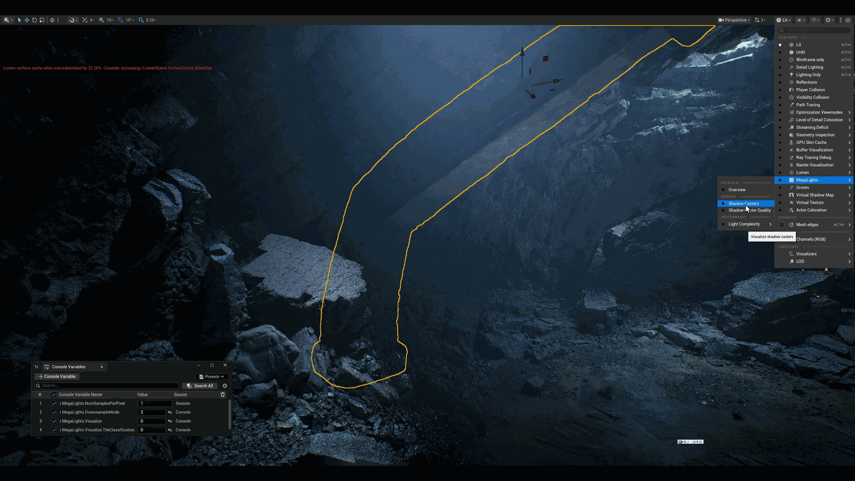The image size is (855, 481).
Task: Select the Path Tracing view mode
Action: pos(814,105)
